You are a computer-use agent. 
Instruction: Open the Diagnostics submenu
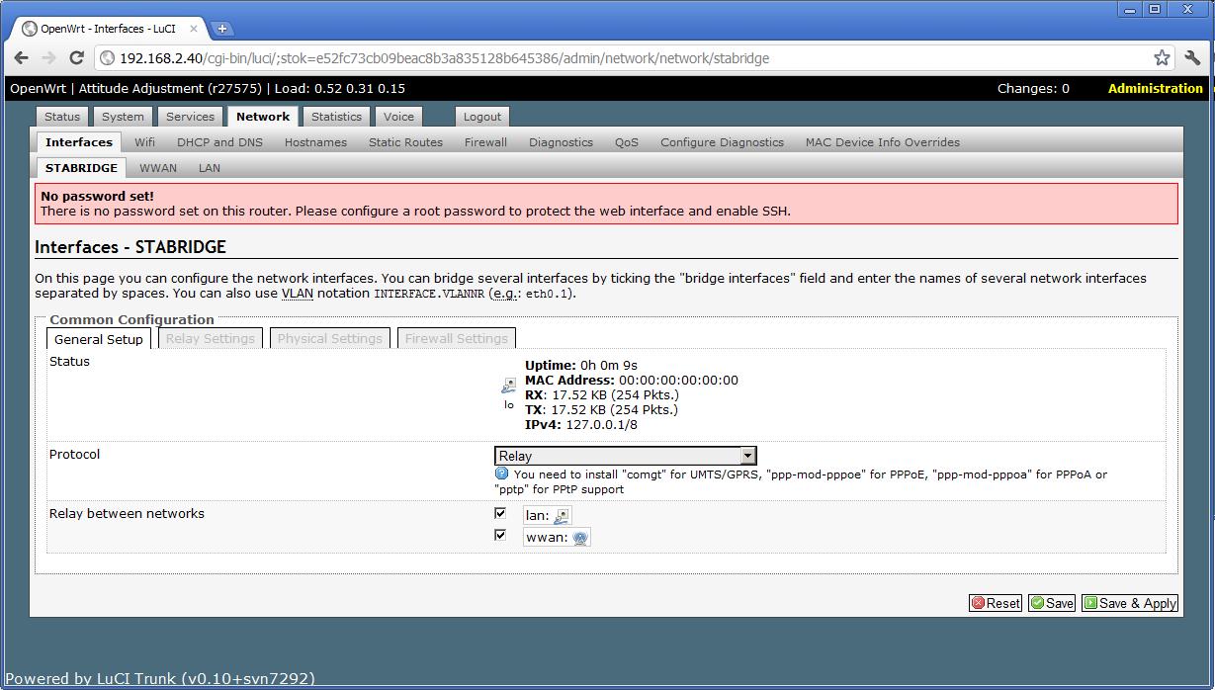click(561, 142)
